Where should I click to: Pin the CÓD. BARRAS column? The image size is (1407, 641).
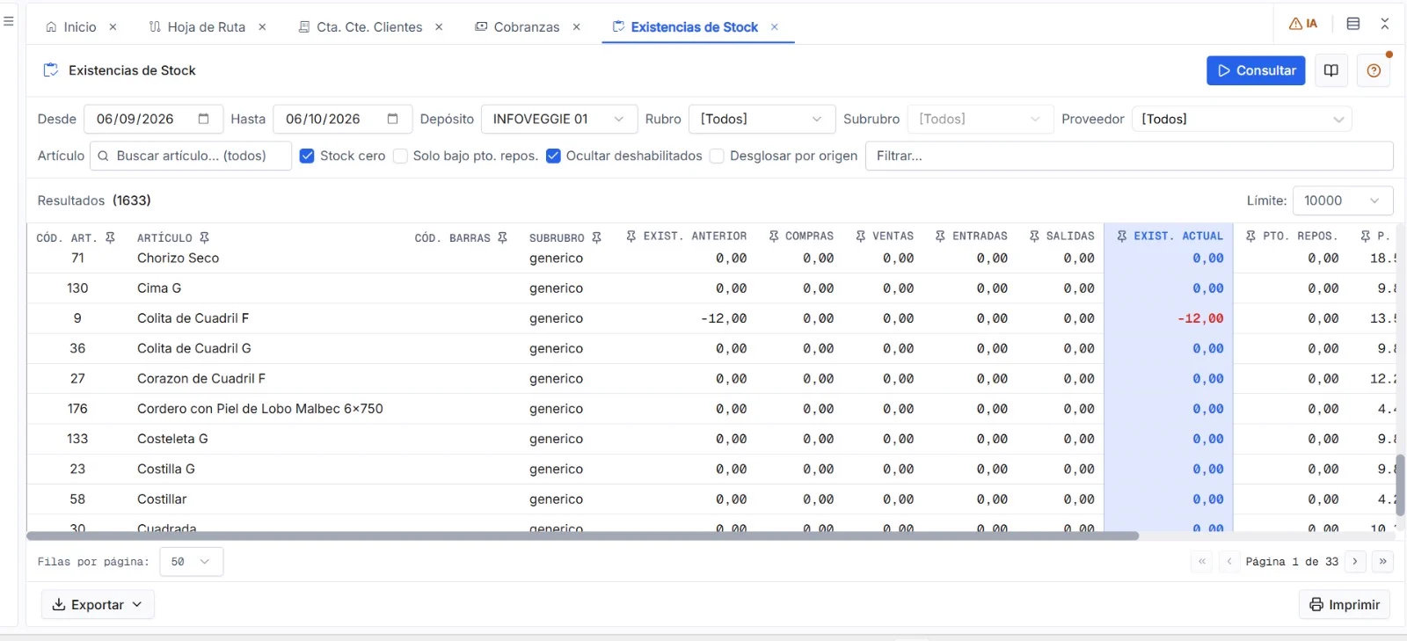click(503, 237)
